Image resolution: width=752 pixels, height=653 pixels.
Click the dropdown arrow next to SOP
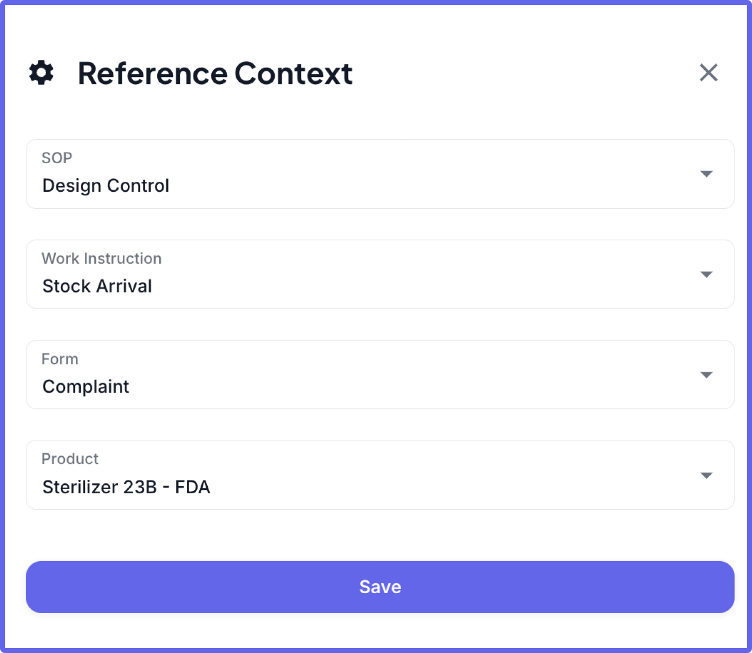click(706, 174)
